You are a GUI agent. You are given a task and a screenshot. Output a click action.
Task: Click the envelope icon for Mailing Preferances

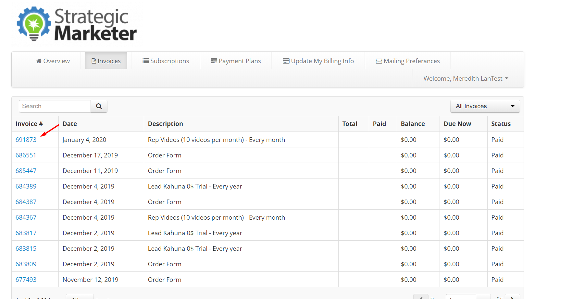coord(379,61)
